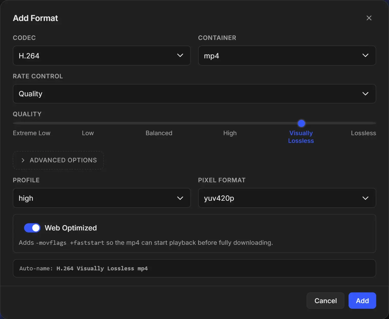Set quality to Lossless
Screen dimensions: 389x319
pyautogui.click(x=363, y=133)
